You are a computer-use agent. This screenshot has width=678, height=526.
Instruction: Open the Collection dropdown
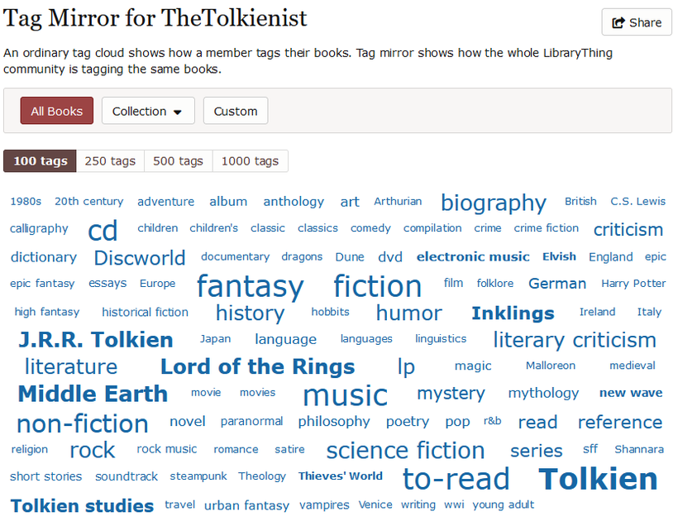[x=148, y=111]
